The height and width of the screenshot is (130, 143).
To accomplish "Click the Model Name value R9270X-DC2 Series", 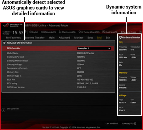I will pyautogui.click(x=85, y=53).
